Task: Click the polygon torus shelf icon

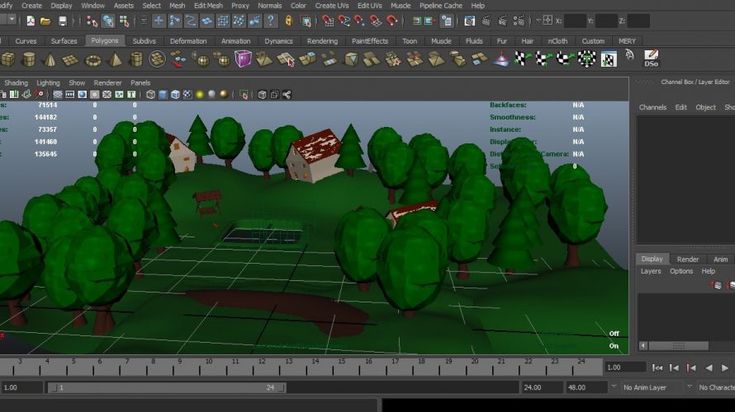Action: (93, 59)
